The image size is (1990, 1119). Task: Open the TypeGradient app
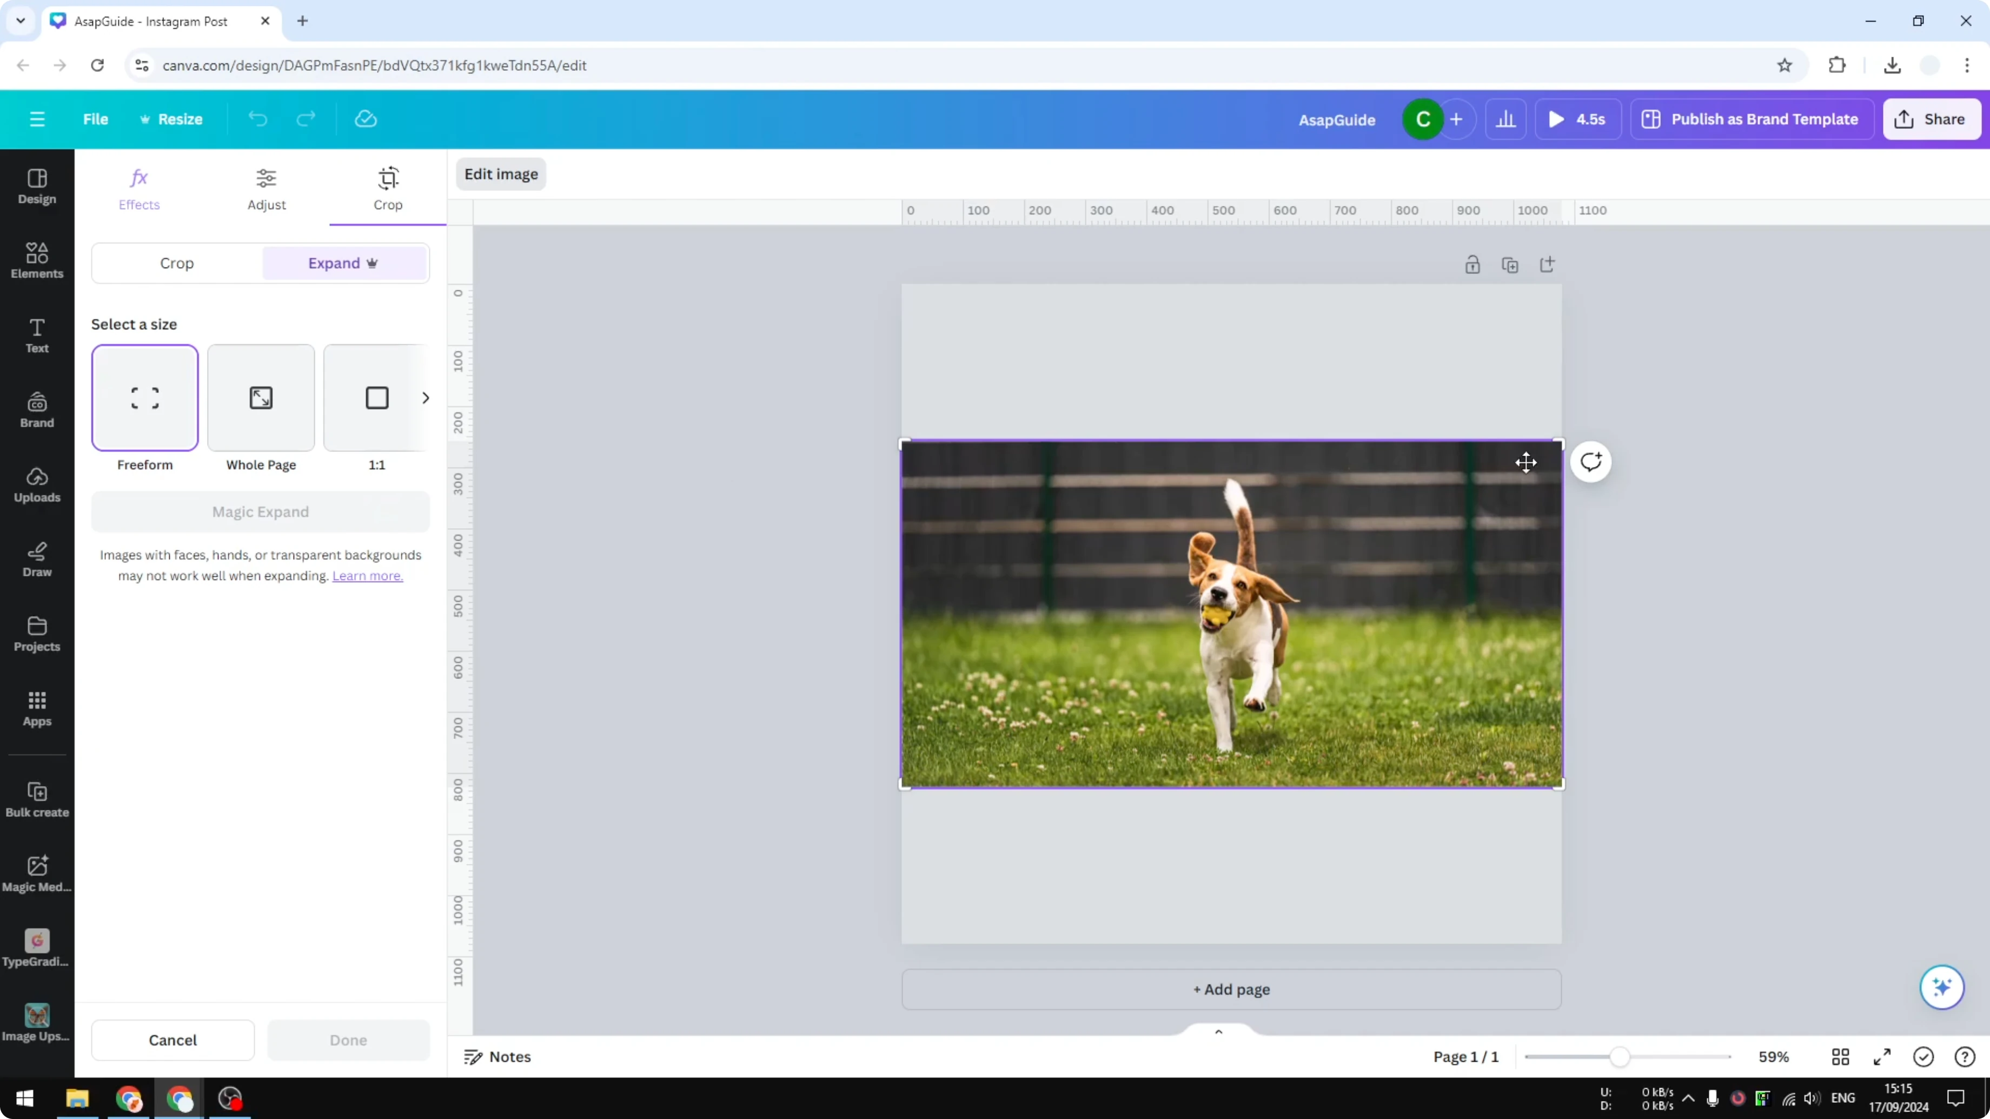point(37,949)
